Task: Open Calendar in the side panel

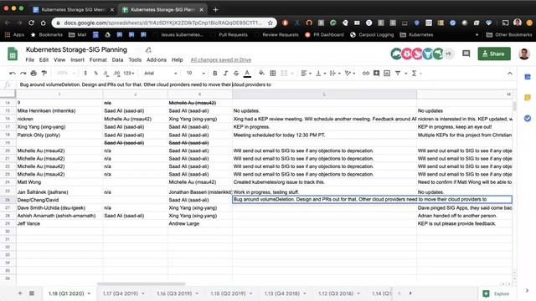Action: click(528, 77)
